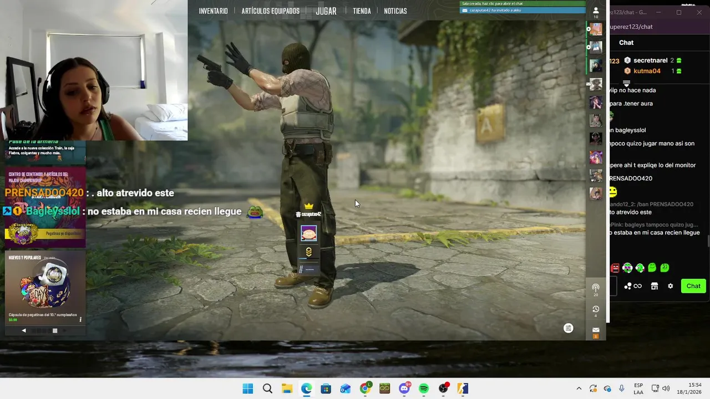This screenshot has width=710, height=399.
Task: Click the player rank chevron badge
Action: coord(308,252)
